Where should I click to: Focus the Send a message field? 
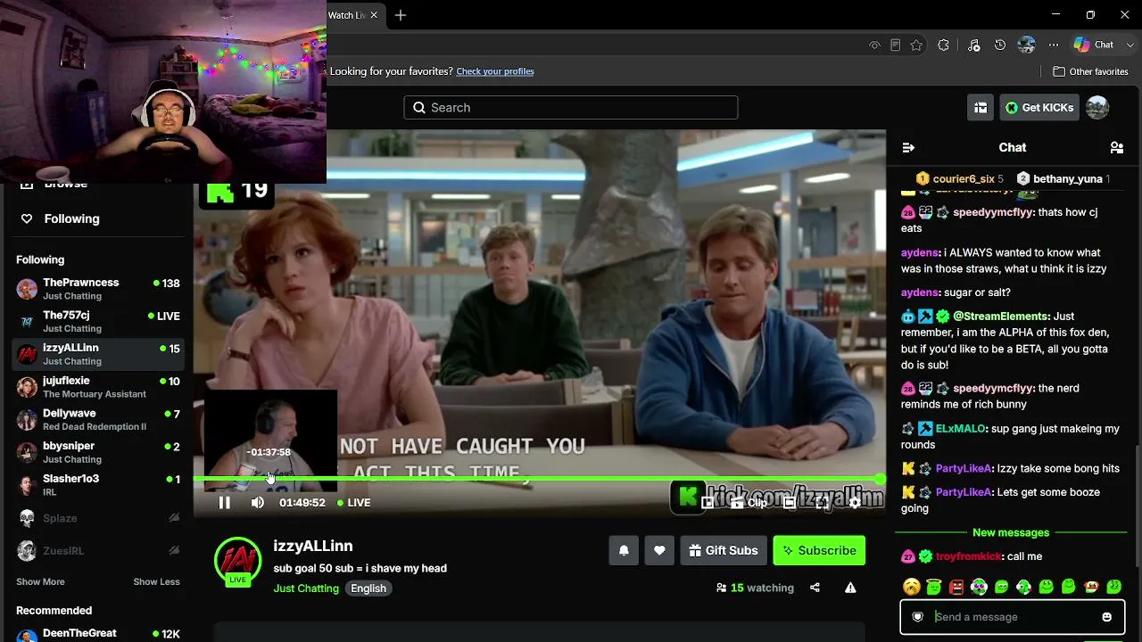click(1012, 617)
